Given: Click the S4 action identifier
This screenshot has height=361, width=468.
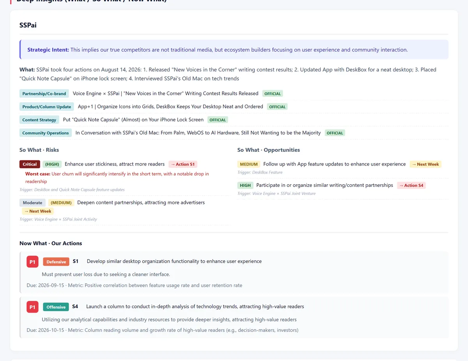Looking at the screenshot, I should [x=75, y=306].
